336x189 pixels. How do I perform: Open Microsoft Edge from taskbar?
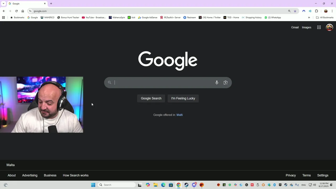click(x=163, y=185)
